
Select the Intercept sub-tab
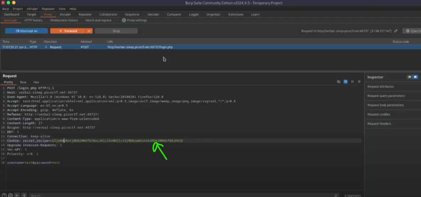pos(10,20)
